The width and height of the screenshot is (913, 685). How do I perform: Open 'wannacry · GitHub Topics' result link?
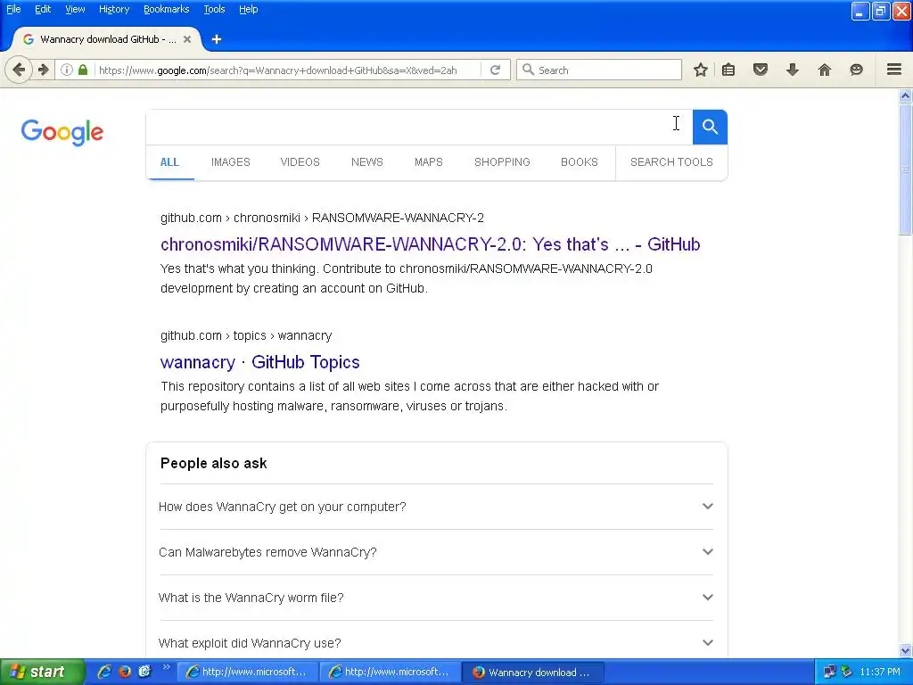coord(259,362)
